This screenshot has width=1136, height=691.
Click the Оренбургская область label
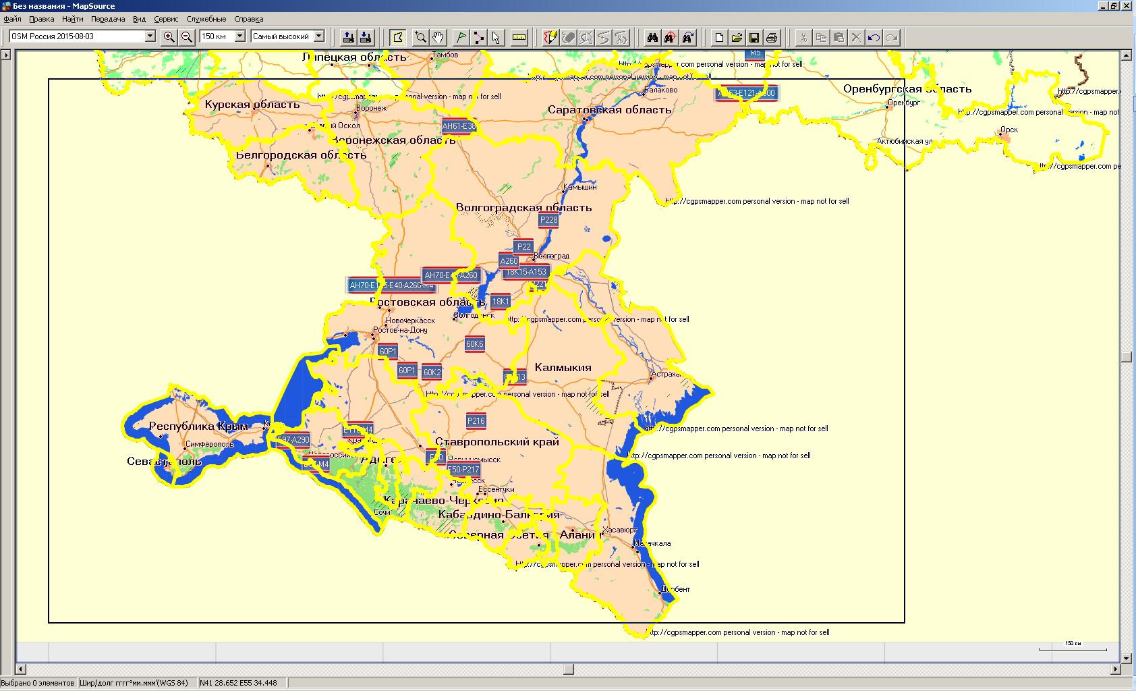907,88
